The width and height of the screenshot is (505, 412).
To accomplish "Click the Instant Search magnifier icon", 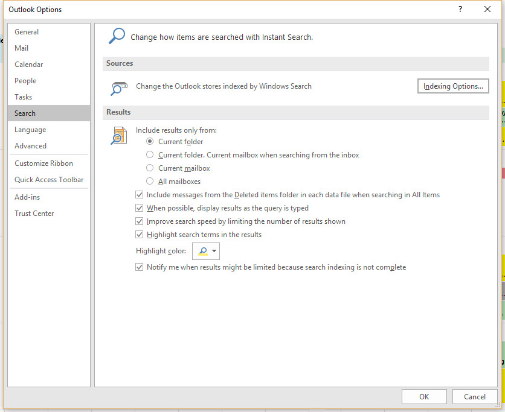I will pyautogui.click(x=117, y=36).
